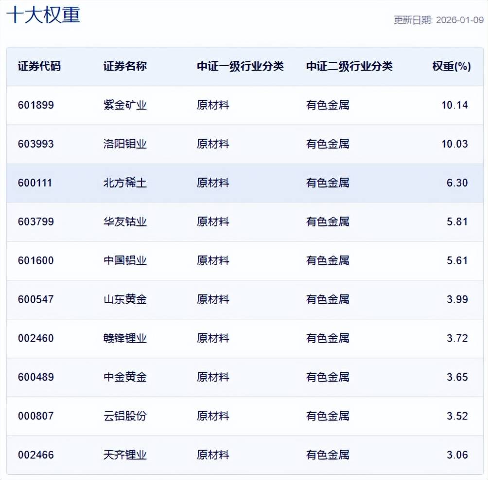488x480 pixels.
Task: Click the 更新日期 2026-01-09 label
Action: (438, 20)
